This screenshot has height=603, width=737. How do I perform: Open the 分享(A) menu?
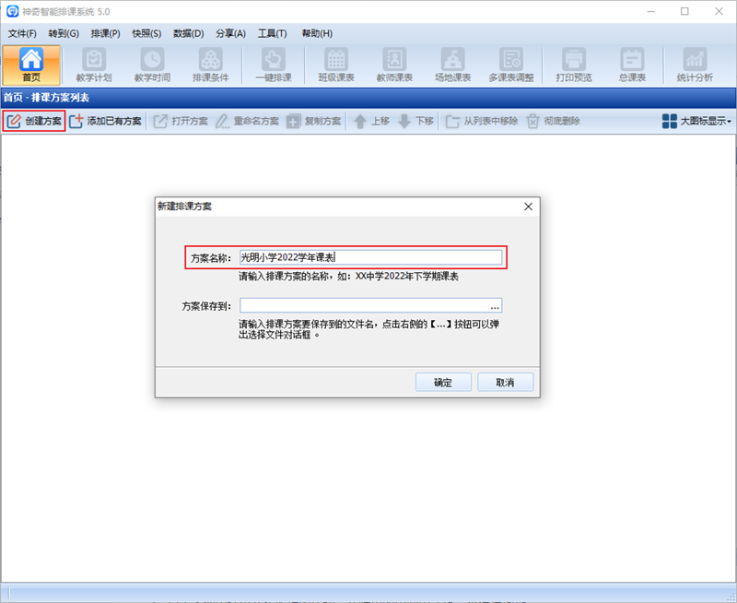point(231,33)
